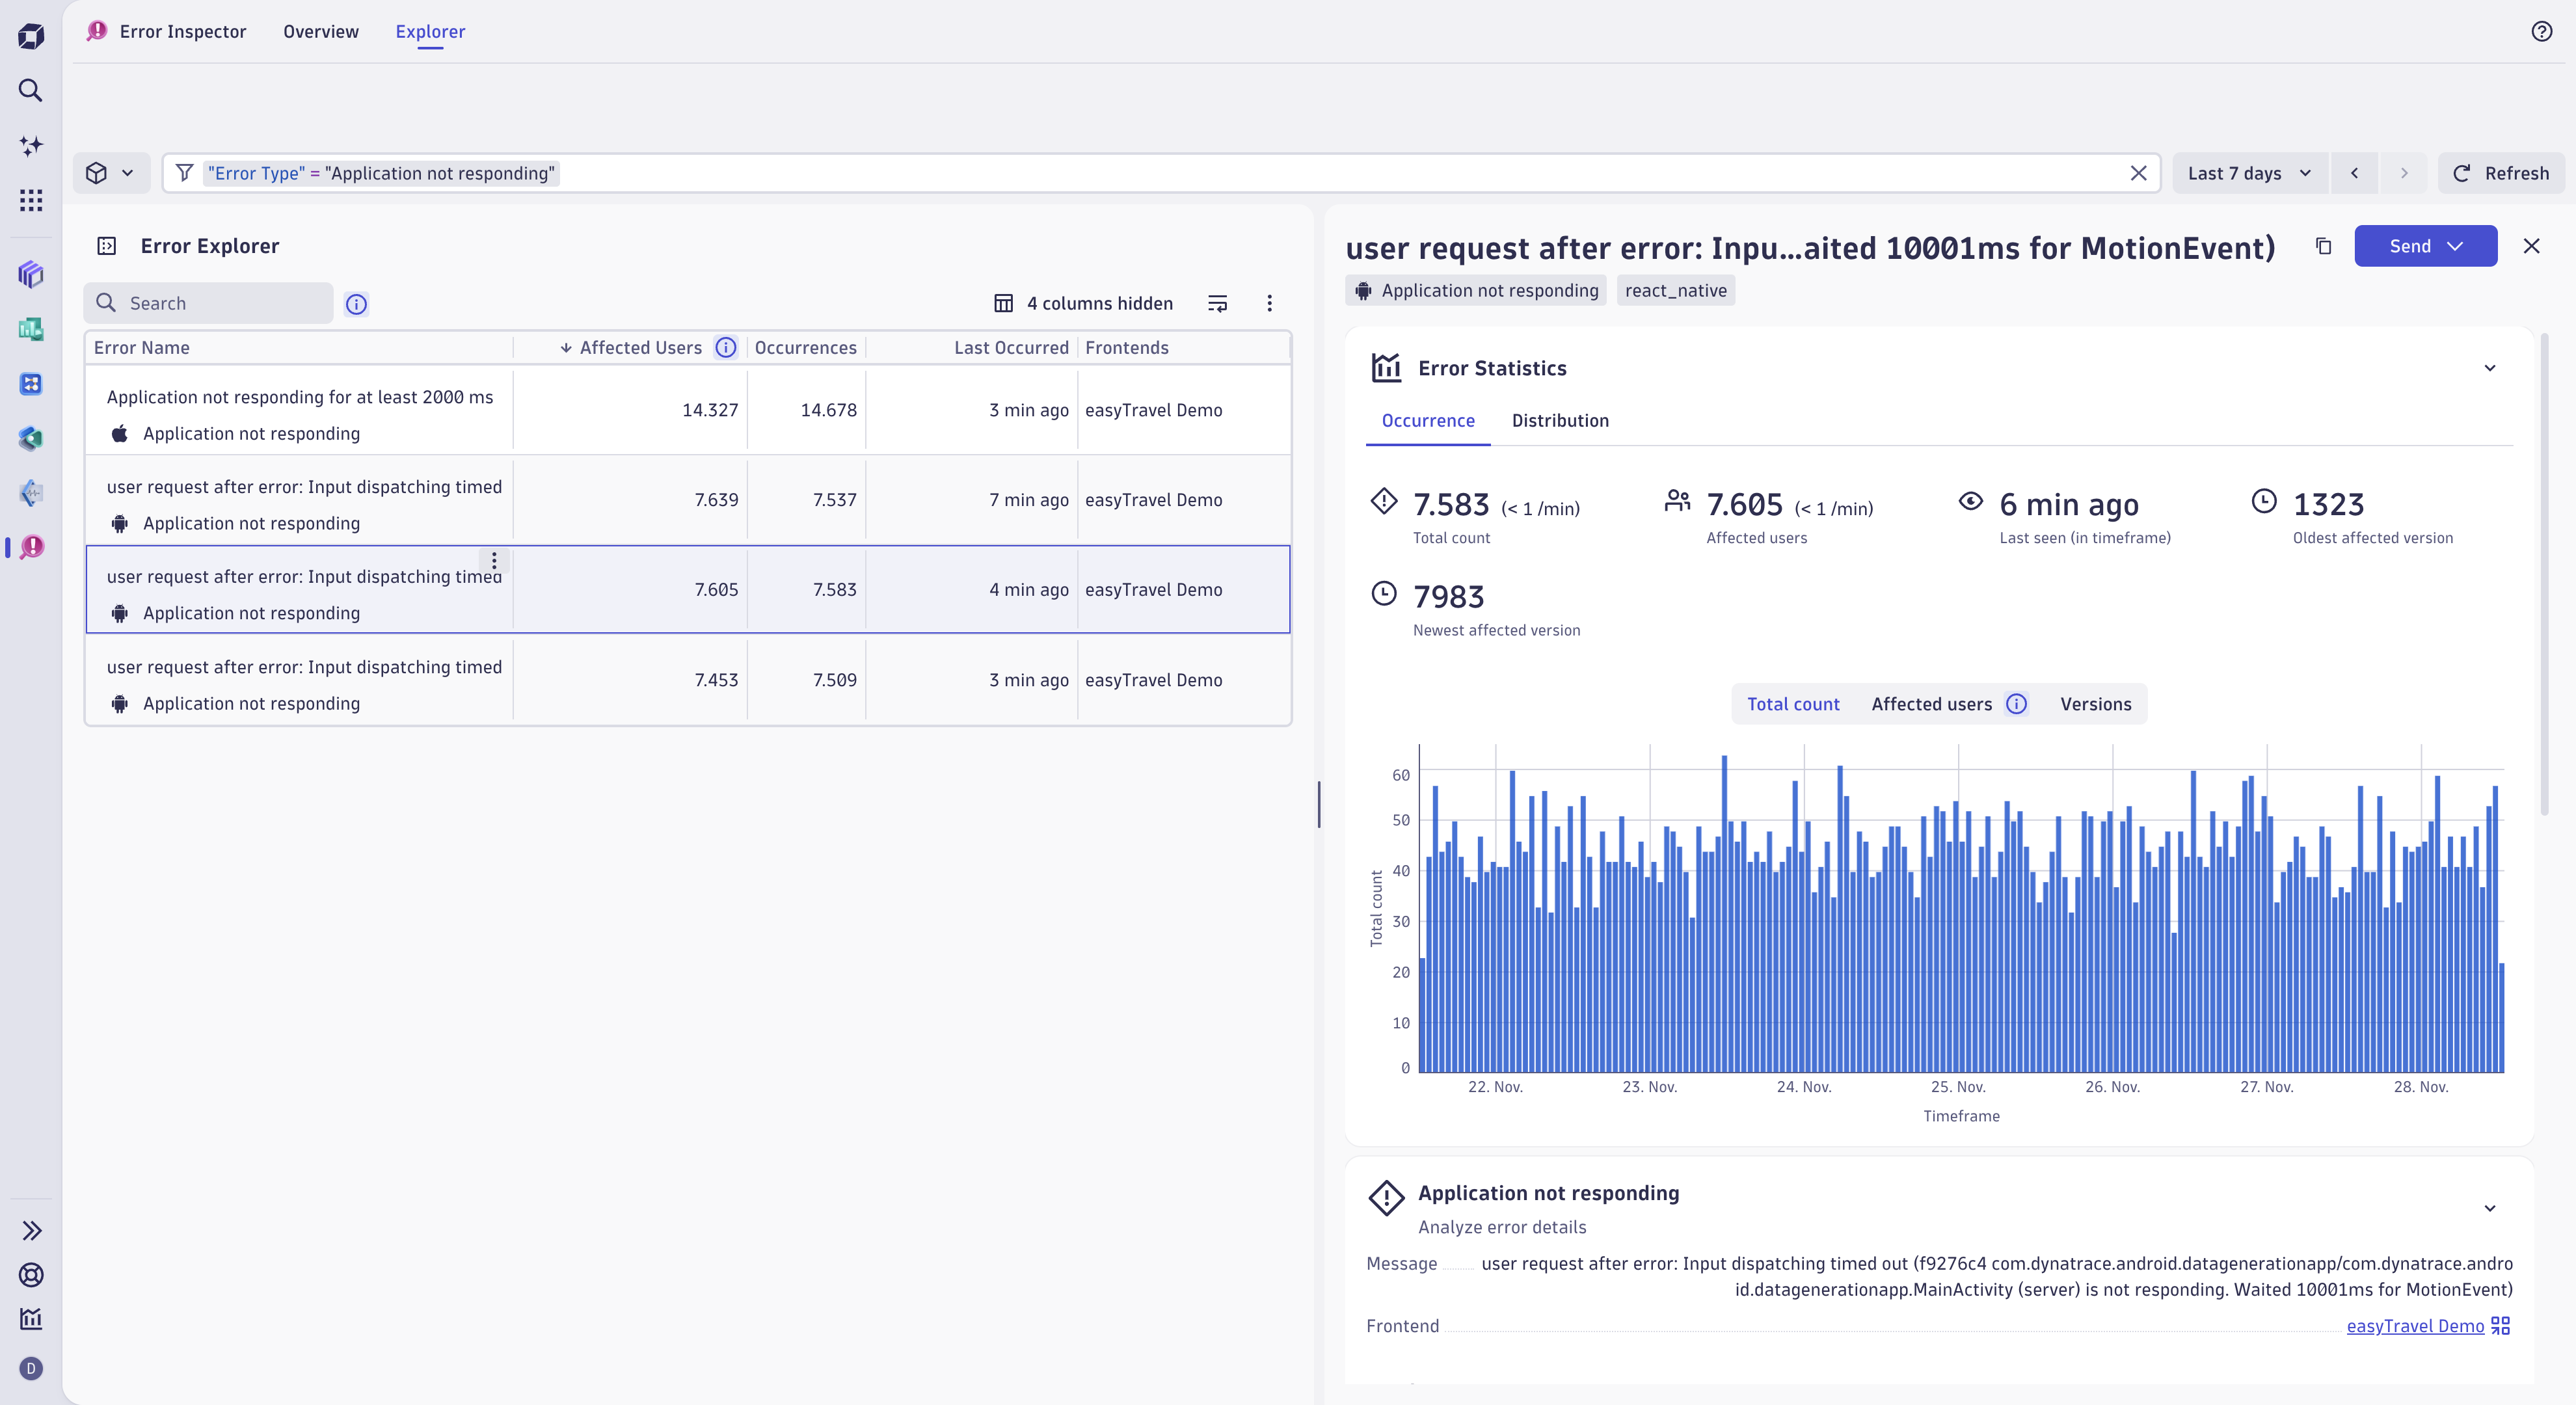Click info icon next to Search field
This screenshot has height=1405, width=2576.
pos(356,304)
